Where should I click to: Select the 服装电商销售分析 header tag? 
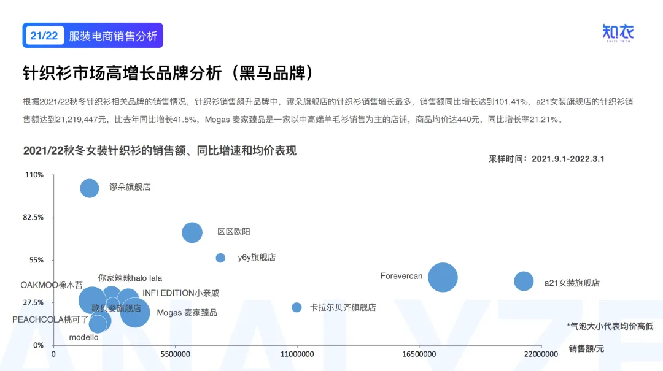tap(113, 36)
